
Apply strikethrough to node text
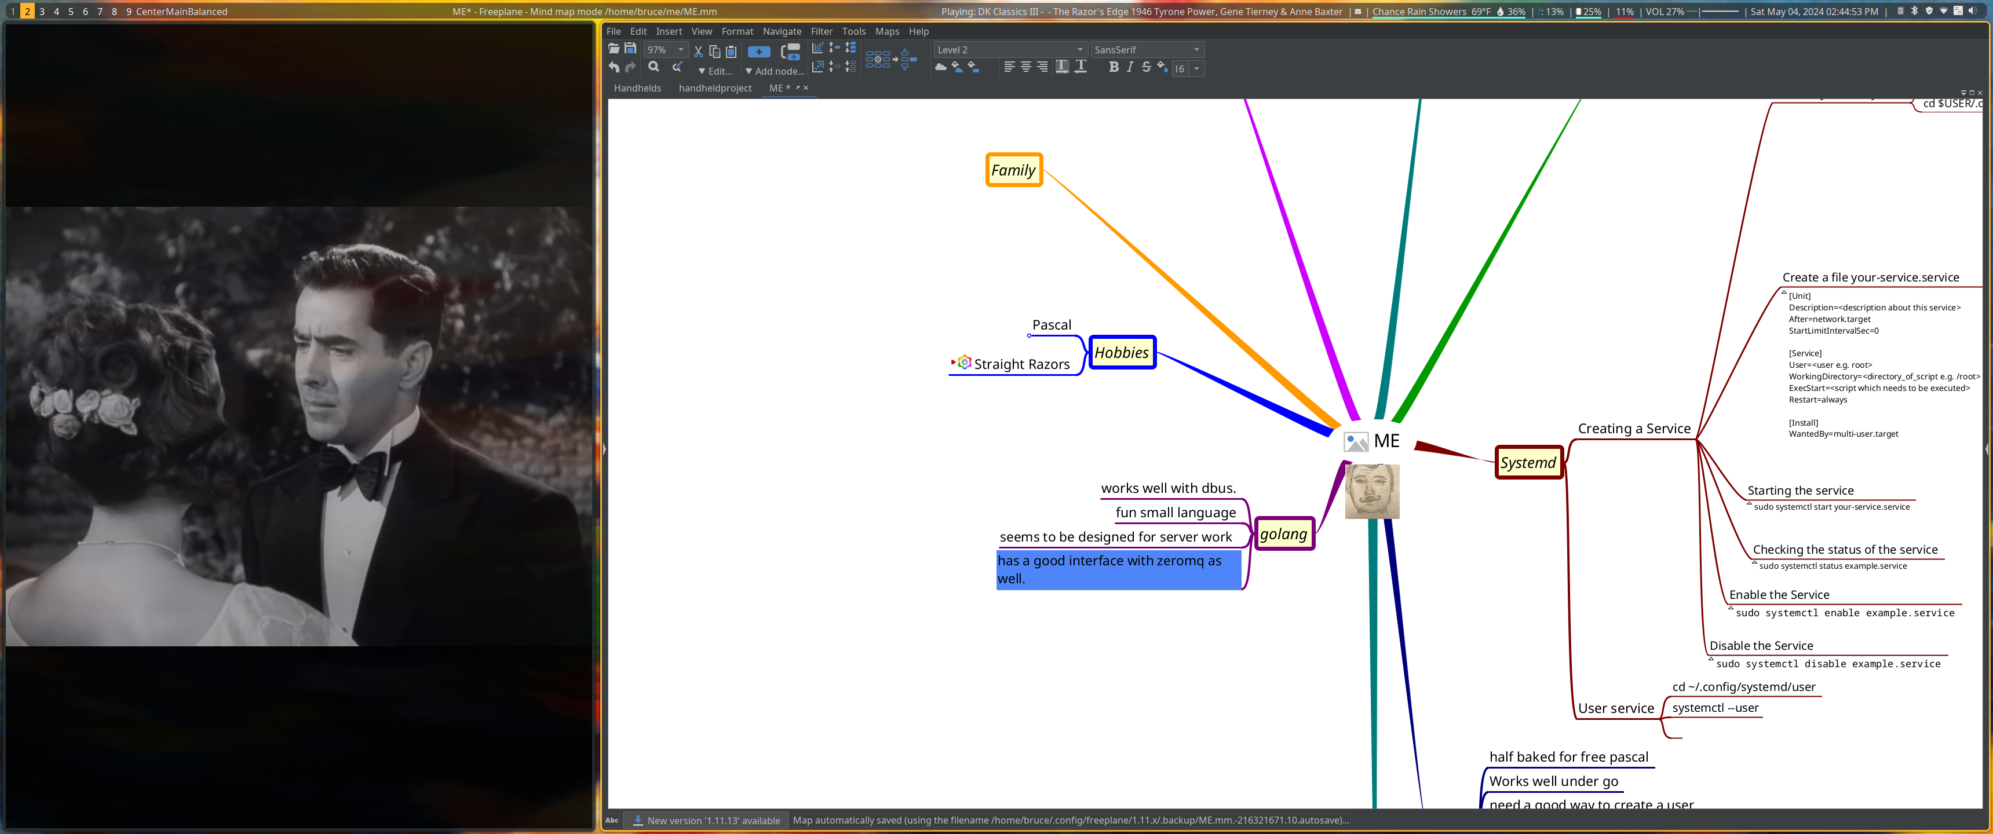1147,67
